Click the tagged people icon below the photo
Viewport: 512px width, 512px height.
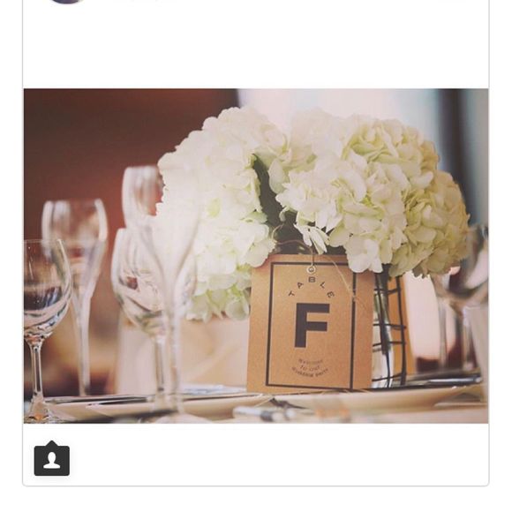tap(51, 458)
